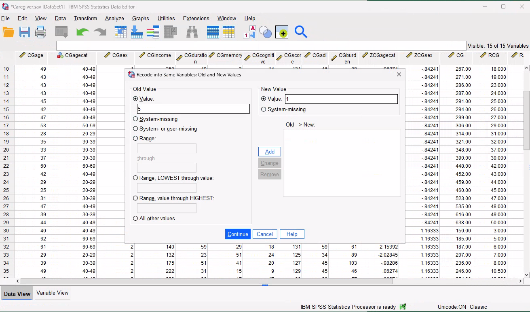Image resolution: width=530 pixels, height=312 pixels.
Task: Select New Value System-missing radio option
Action: point(264,109)
